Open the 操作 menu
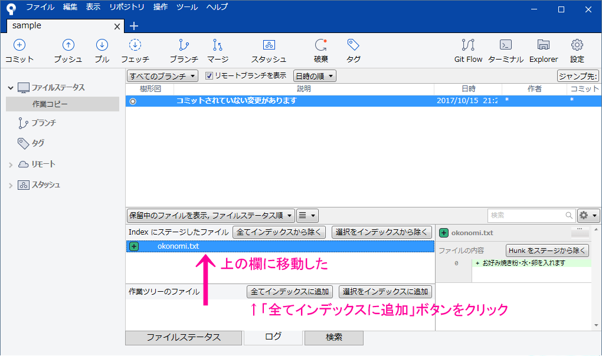This screenshot has width=602, height=356. coord(161,7)
